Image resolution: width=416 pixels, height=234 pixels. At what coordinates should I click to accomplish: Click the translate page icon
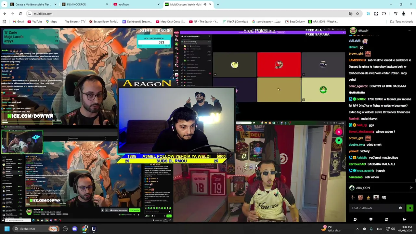tap(350, 14)
